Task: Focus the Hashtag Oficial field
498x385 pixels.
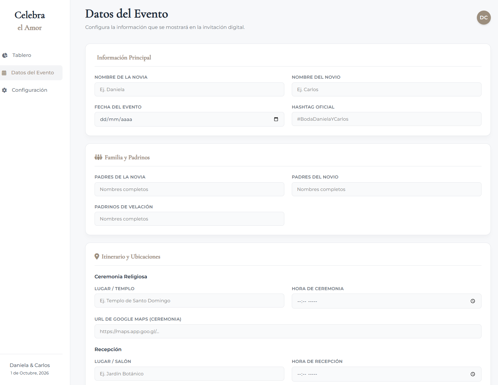Action: 387,119
